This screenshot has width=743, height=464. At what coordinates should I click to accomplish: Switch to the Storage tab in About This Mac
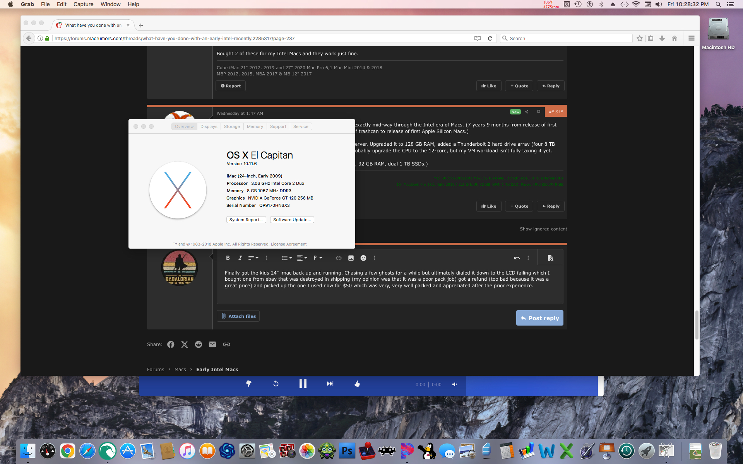tap(232, 126)
